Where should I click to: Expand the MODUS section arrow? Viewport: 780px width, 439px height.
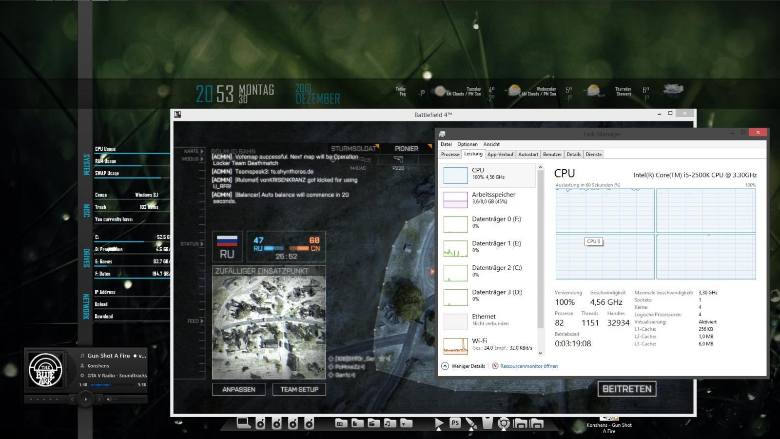pos(202,159)
